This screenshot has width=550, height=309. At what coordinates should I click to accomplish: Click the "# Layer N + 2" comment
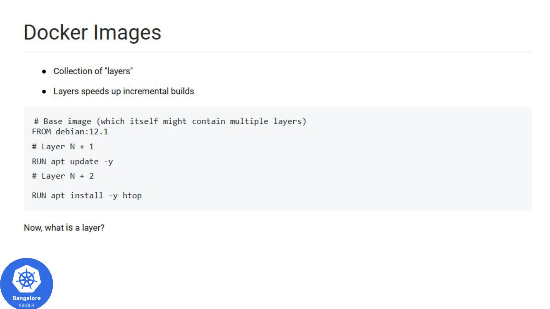click(x=63, y=176)
